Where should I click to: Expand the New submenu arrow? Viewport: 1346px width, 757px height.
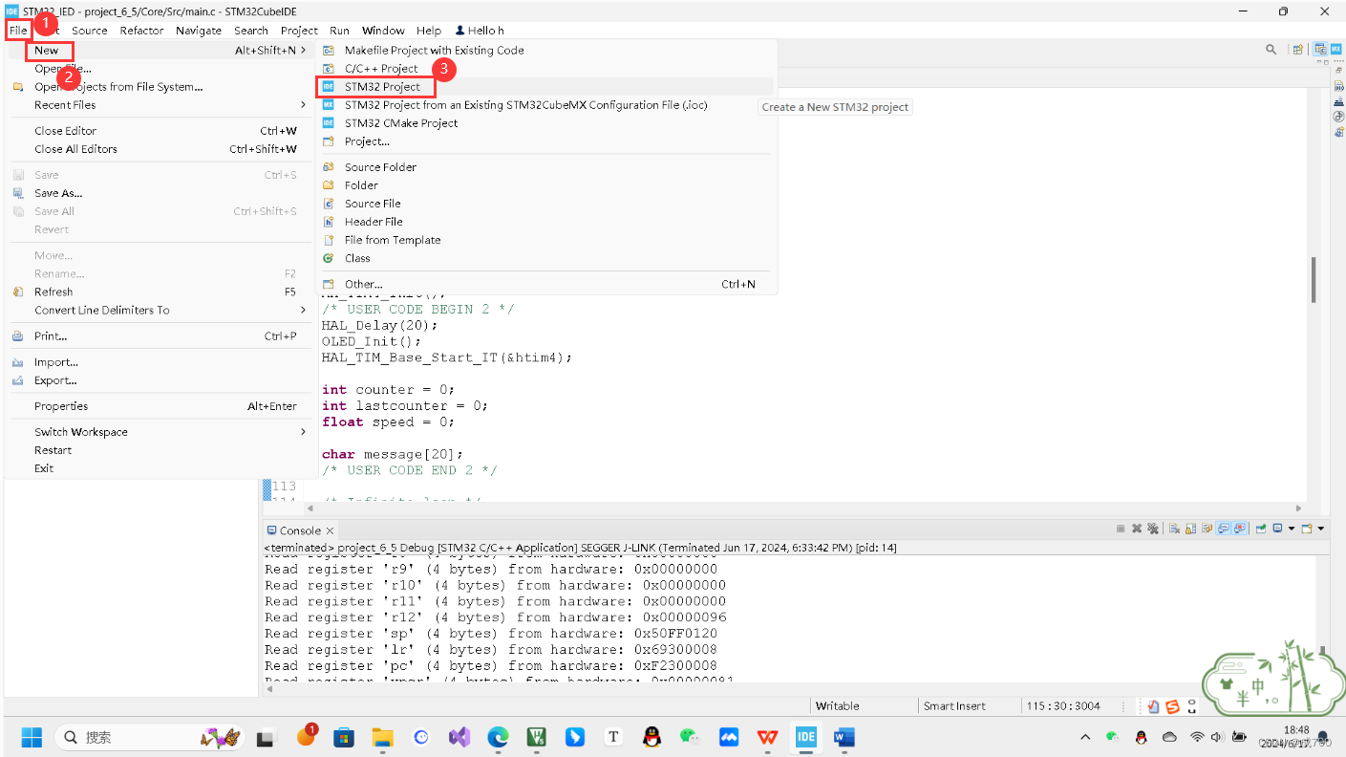(x=304, y=51)
